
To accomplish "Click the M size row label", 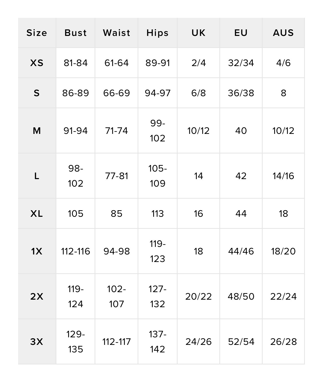I will 37,131.
